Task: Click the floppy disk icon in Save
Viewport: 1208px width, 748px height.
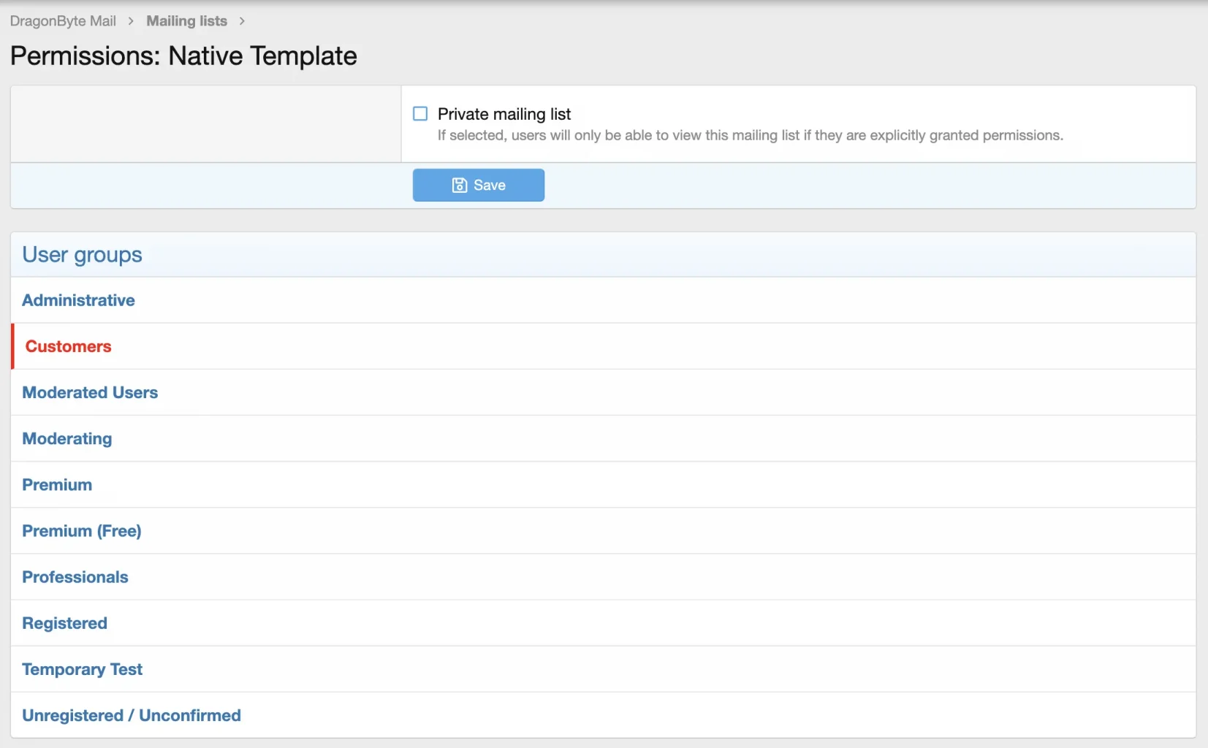Action: pyautogui.click(x=460, y=186)
